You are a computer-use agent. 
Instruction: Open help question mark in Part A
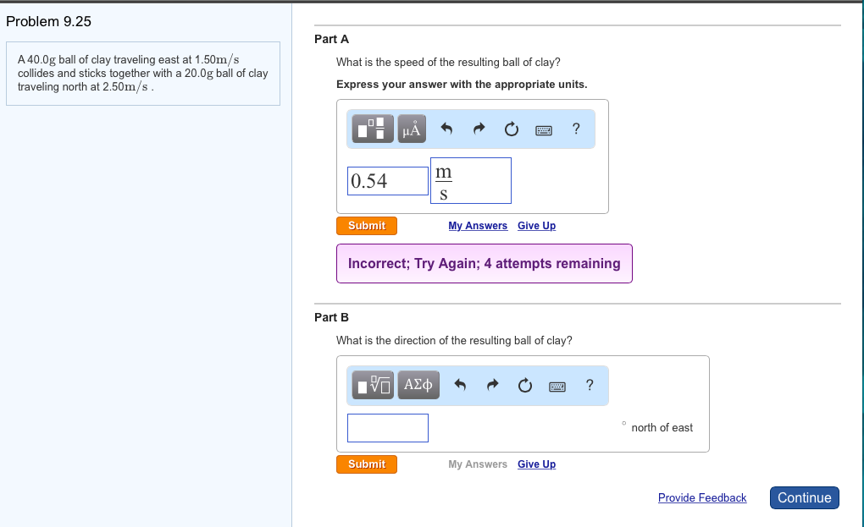click(576, 129)
